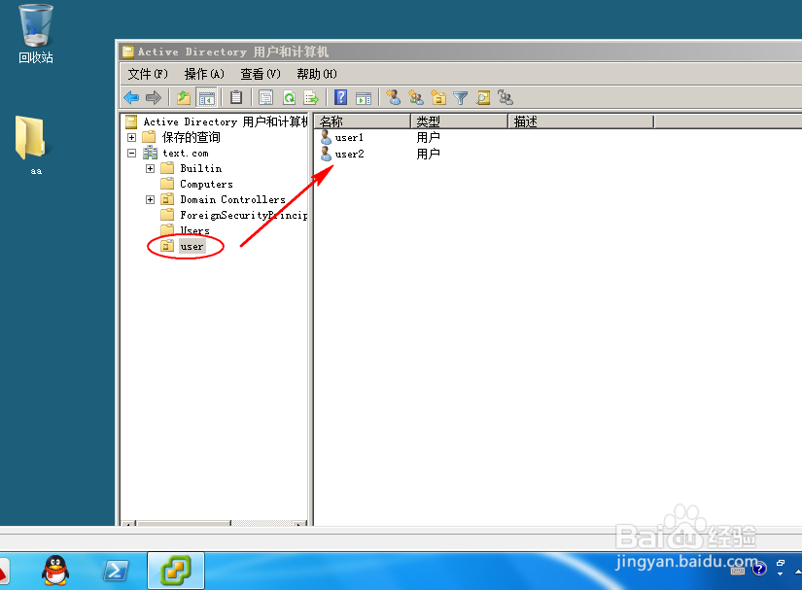The height and width of the screenshot is (590, 802).
Task: Expand the Domain Controllers node
Action: 150,200
